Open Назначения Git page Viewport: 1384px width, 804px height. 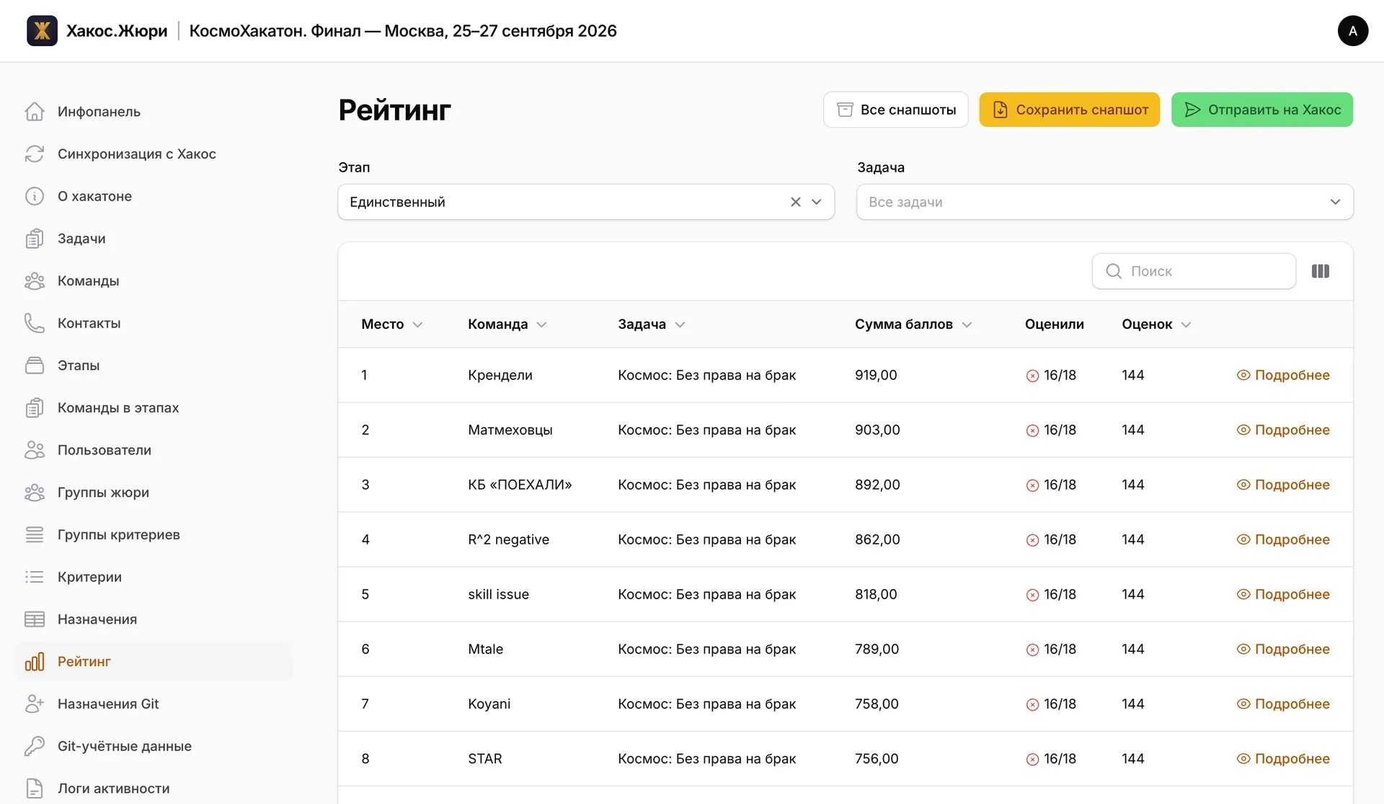coord(108,704)
